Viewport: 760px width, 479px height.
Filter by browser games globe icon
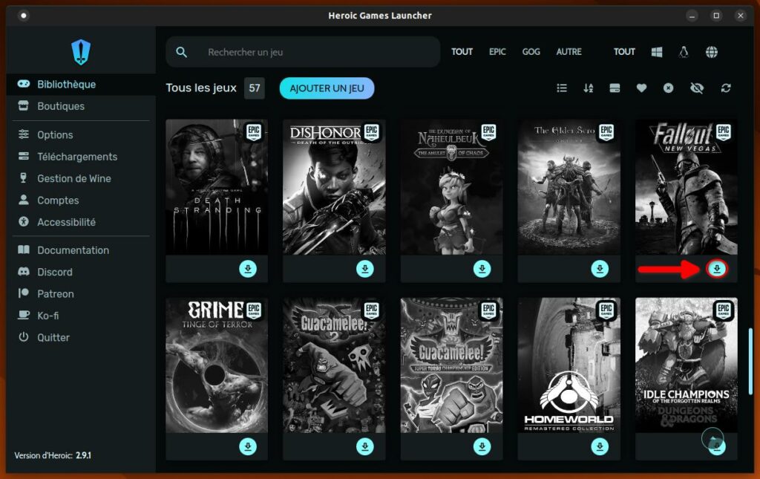[712, 52]
